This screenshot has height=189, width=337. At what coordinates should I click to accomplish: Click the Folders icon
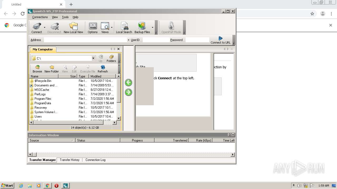(x=111, y=59)
